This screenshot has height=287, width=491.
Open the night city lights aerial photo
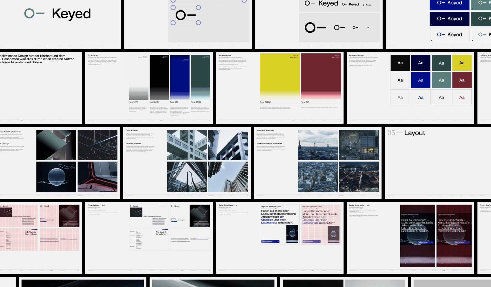pyautogui.click(x=359, y=177)
